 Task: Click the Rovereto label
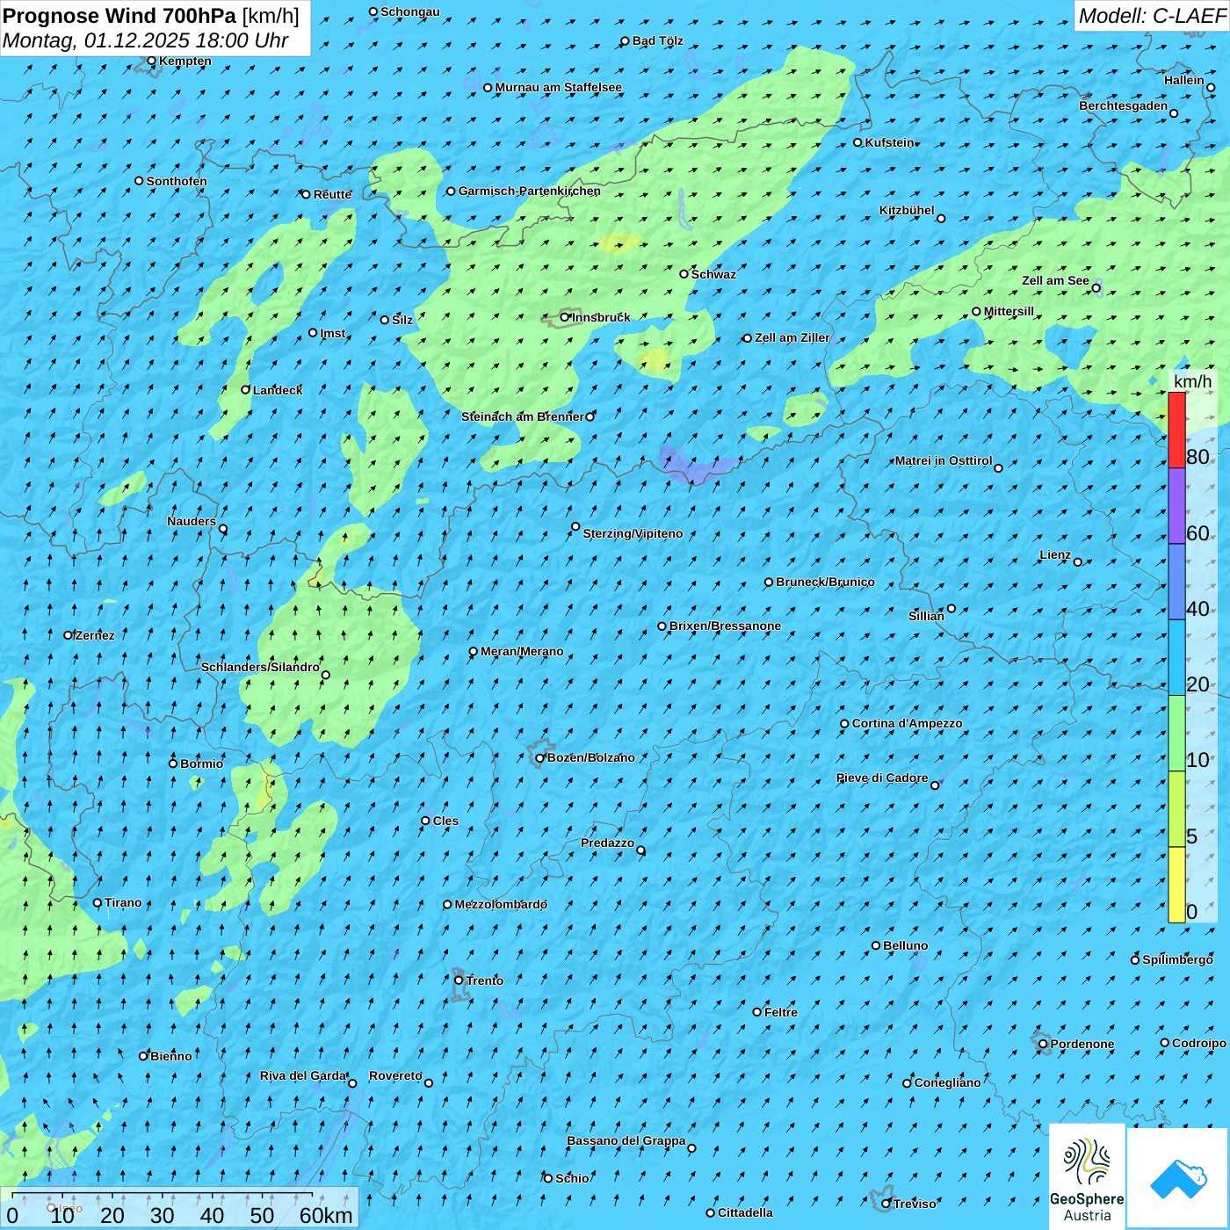coord(395,1075)
